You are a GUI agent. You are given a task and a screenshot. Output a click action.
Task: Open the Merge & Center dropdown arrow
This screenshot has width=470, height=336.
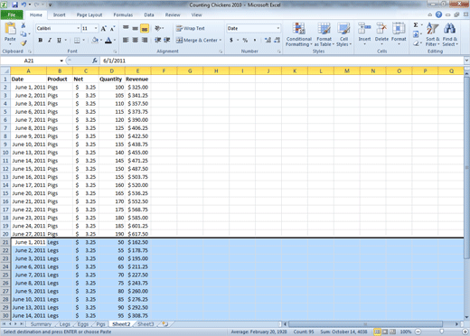(221, 40)
